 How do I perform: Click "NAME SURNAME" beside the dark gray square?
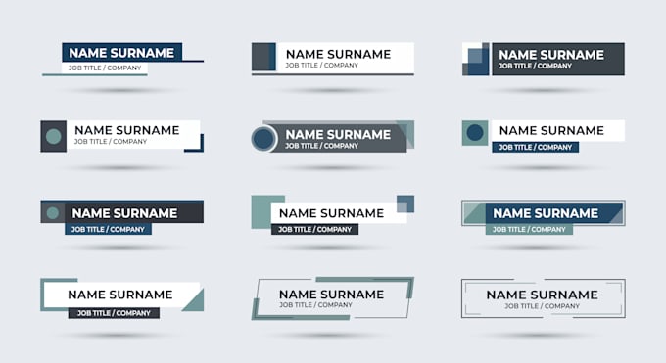(x=339, y=55)
